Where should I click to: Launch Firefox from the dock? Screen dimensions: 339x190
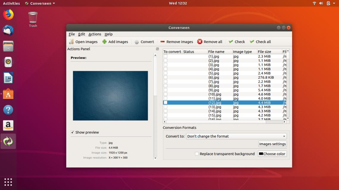8,15
